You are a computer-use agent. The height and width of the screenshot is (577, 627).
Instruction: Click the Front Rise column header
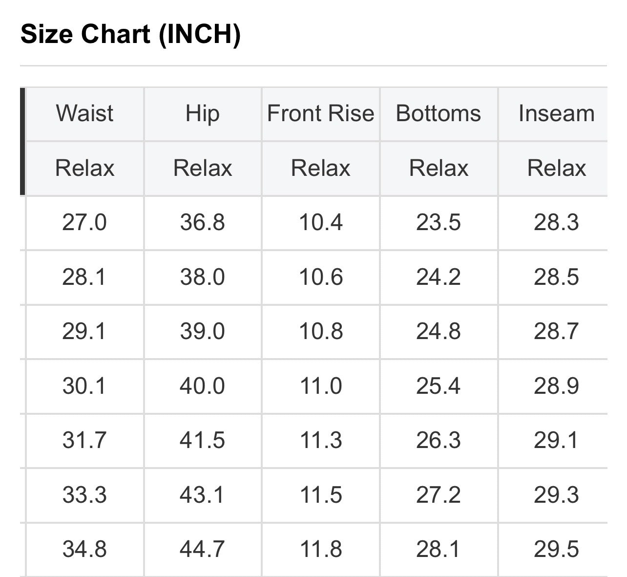click(321, 113)
